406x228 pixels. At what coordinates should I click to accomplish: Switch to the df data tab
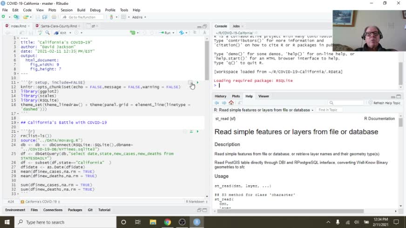pyautogui.click(x=93, y=26)
